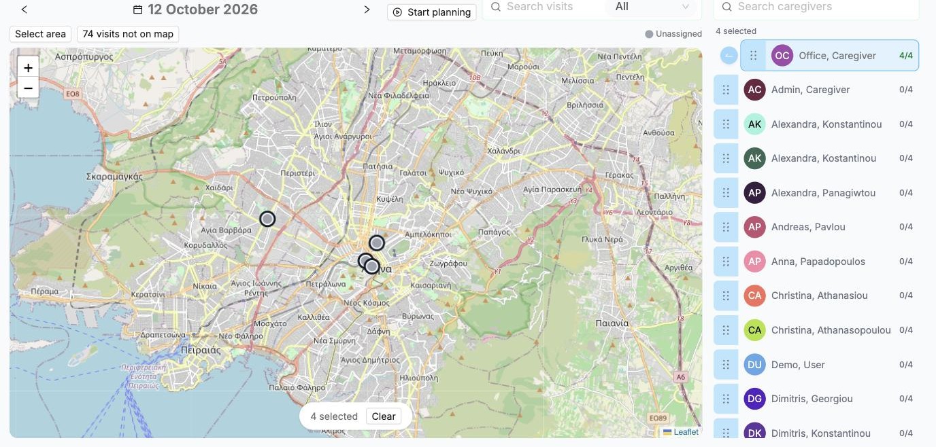This screenshot has height=447, width=936.
Task: Click the Start planning button
Action: click(x=432, y=12)
